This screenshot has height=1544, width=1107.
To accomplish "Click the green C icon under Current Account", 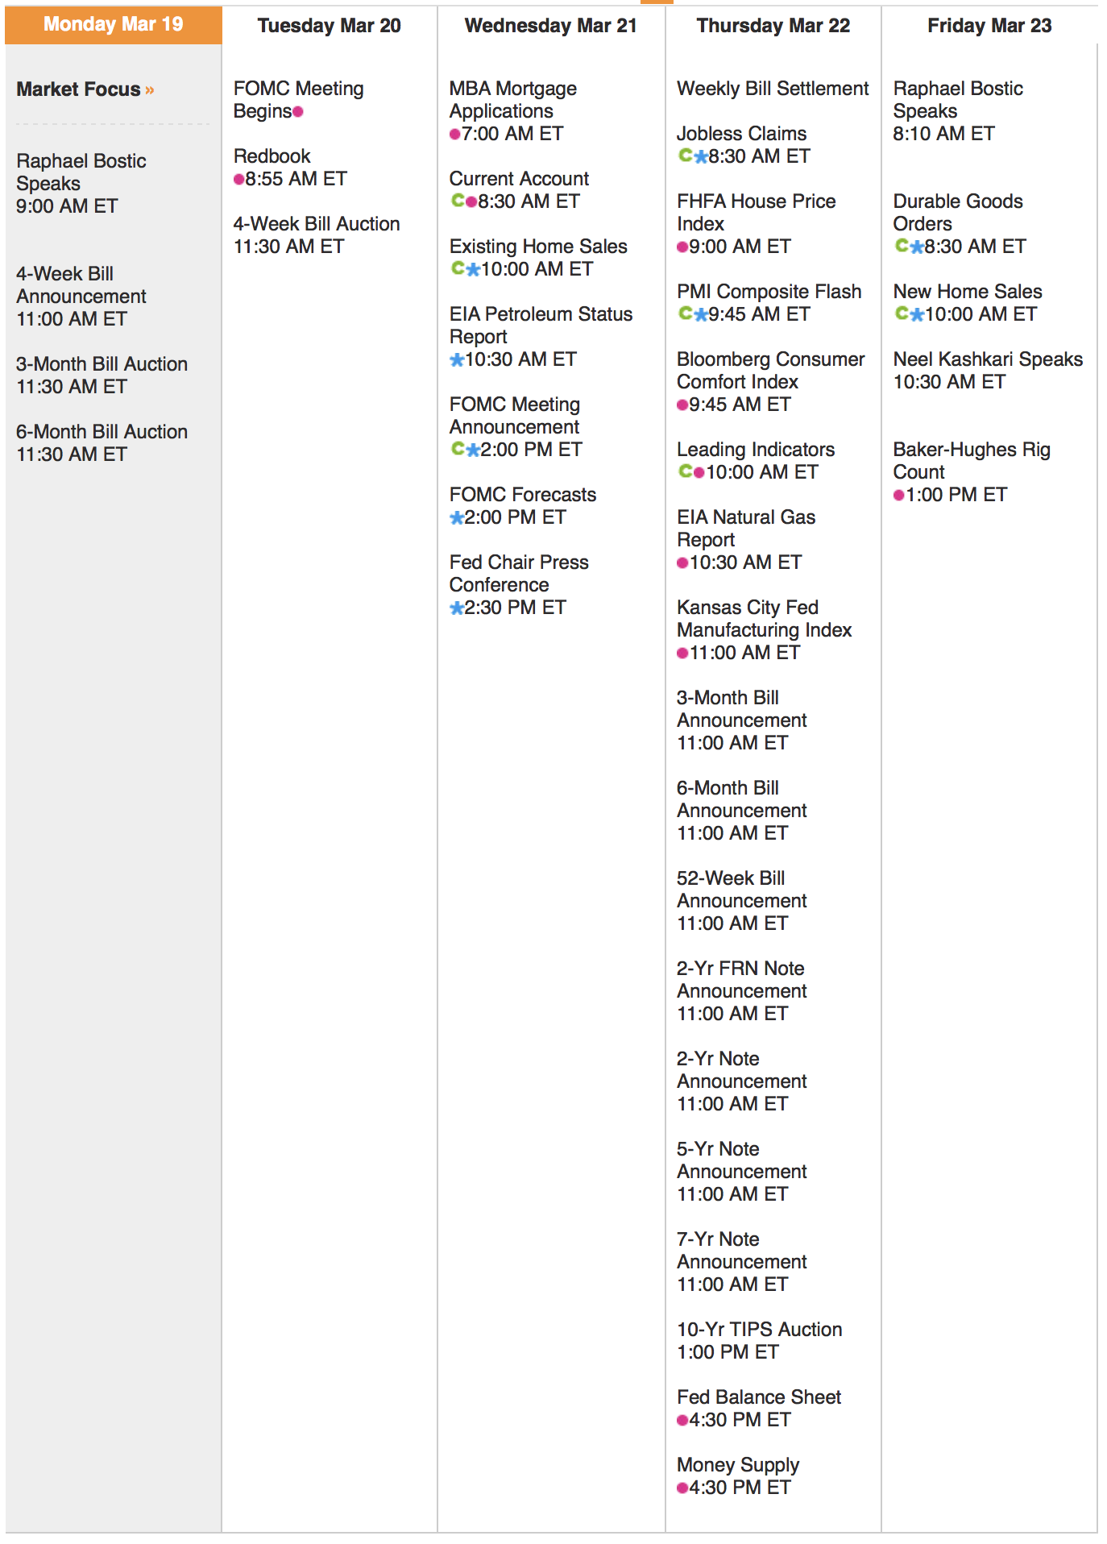I will (457, 201).
